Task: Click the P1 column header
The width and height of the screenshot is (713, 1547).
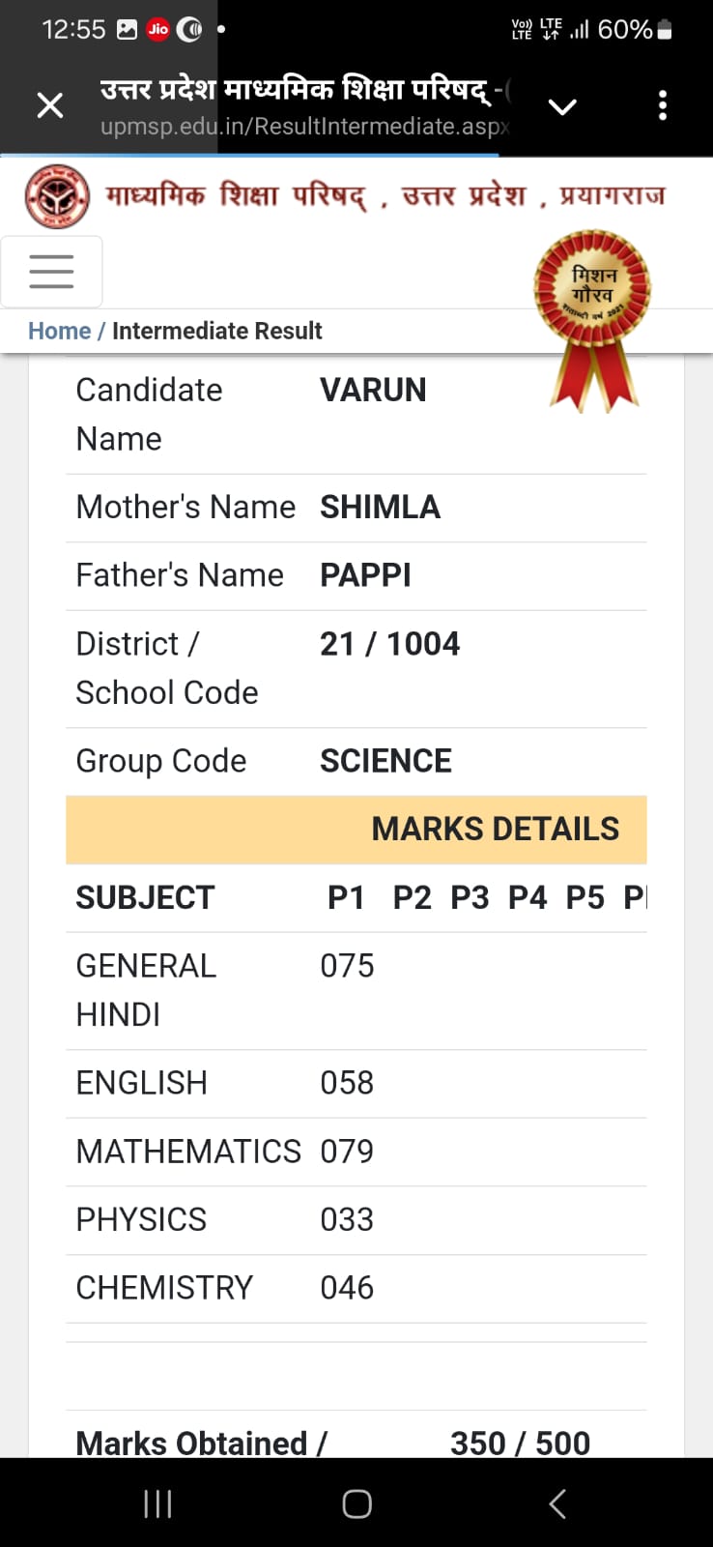Action: [x=346, y=897]
